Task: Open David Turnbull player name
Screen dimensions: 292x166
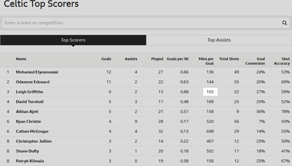Action: point(30,102)
